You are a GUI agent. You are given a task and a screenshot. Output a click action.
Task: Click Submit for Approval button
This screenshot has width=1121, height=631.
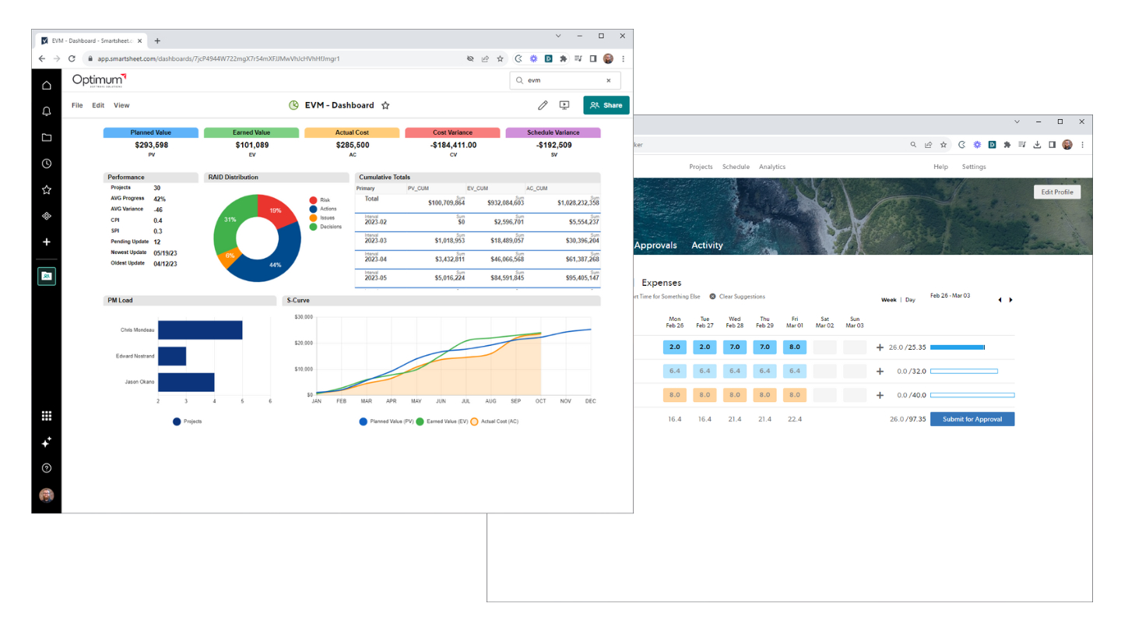click(972, 419)
